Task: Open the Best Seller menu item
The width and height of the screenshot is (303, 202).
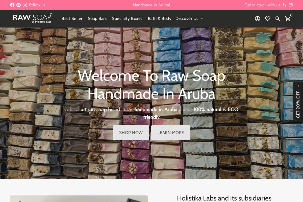Action: point(72,18)
